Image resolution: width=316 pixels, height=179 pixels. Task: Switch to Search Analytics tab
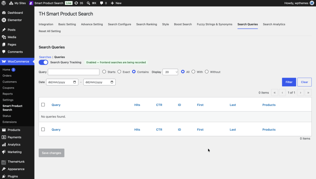coord(274,24)
